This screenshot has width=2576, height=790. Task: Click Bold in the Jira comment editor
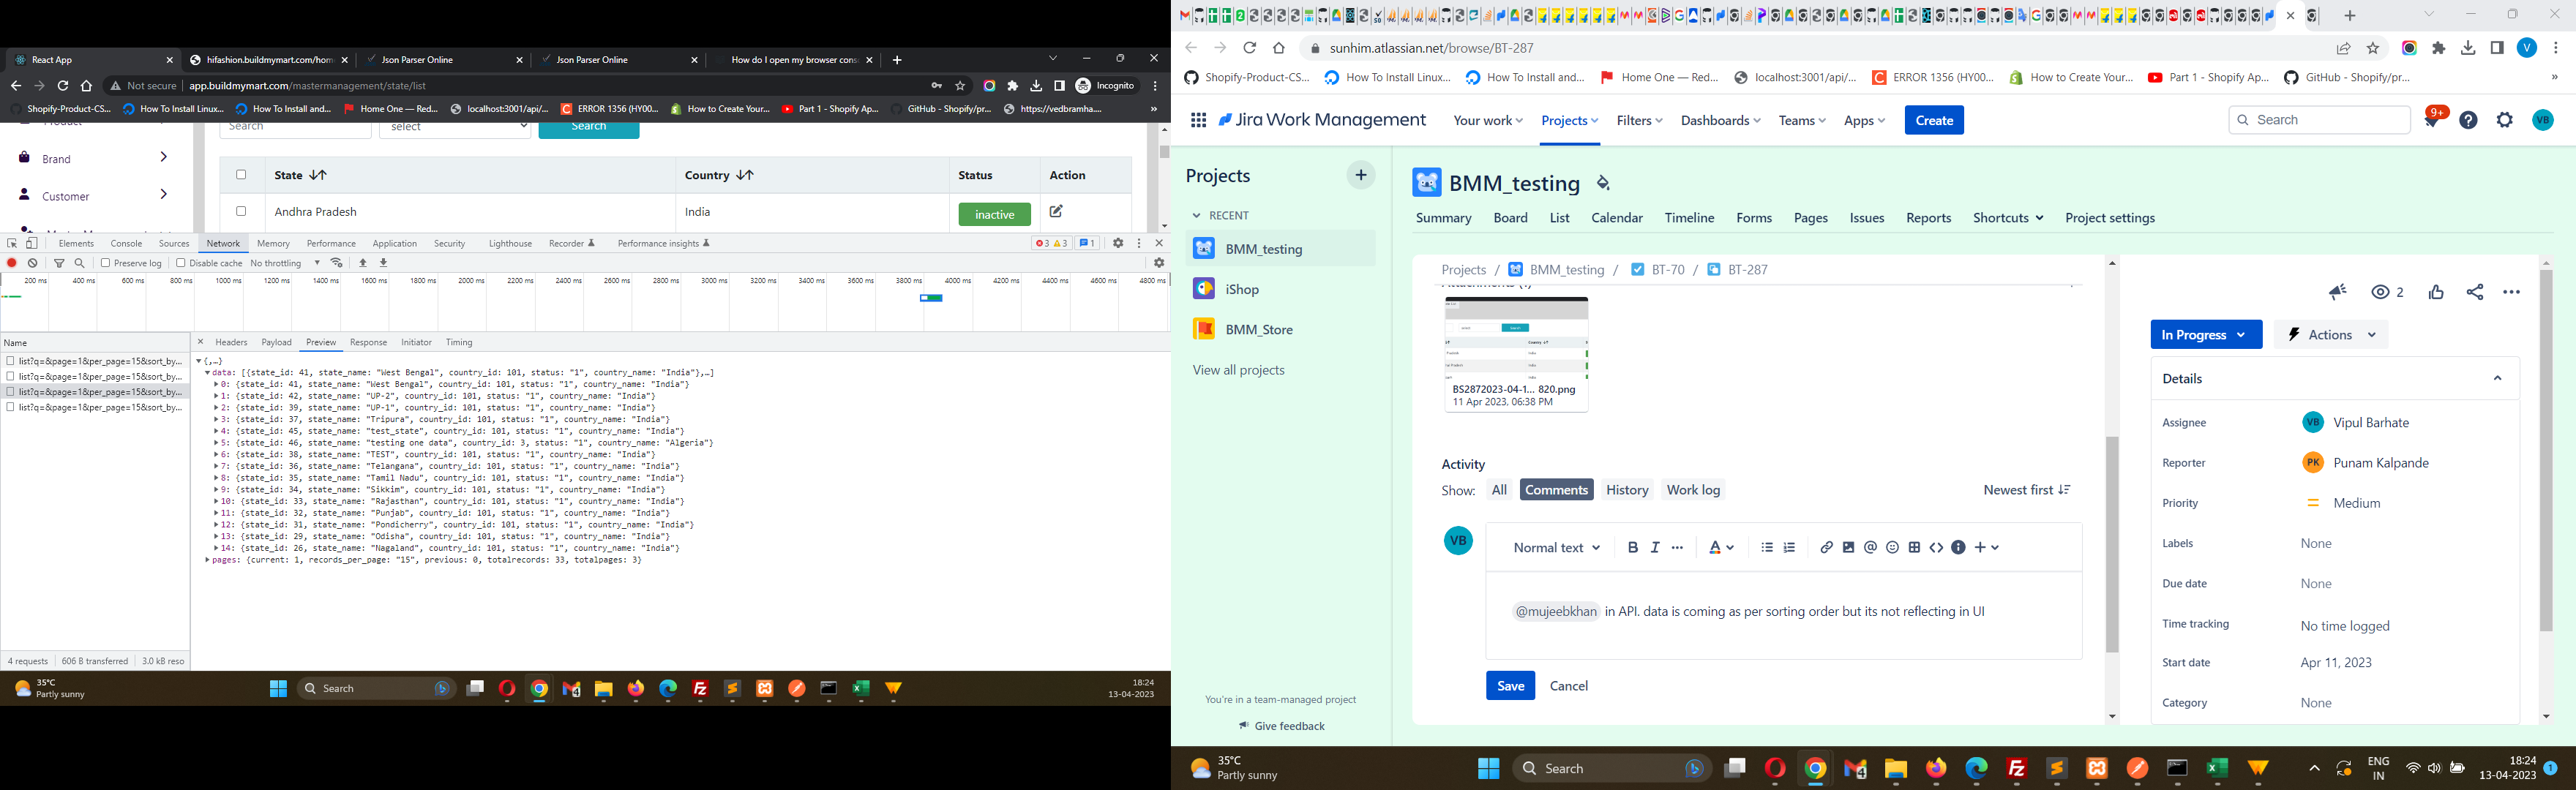coord(1633,547)
